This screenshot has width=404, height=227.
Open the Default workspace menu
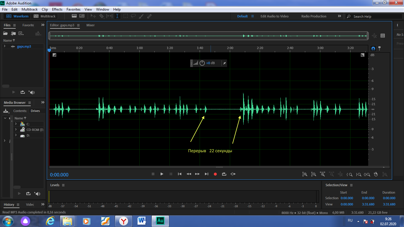click(253, 16)
